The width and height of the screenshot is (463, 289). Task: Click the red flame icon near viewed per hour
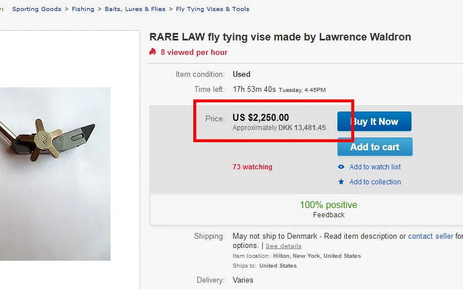click(153, 52)
